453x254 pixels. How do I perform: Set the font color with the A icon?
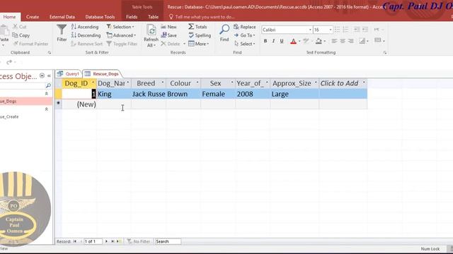293,41
